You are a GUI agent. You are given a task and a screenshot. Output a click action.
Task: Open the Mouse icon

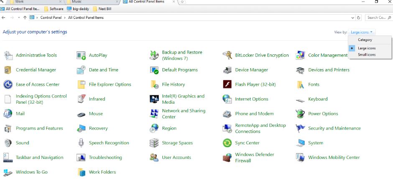pyautogui.click(x=81, y=115)
